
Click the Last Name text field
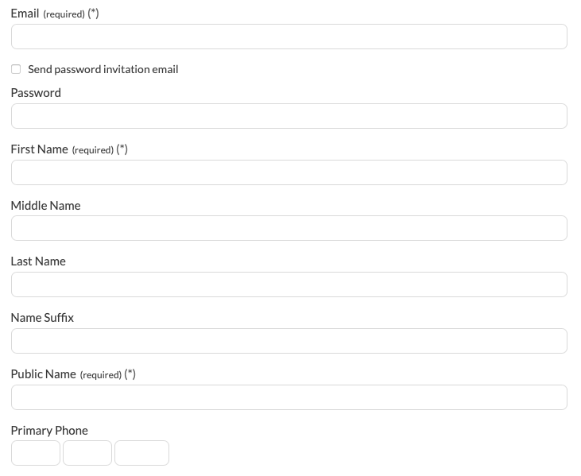[289, 284]
